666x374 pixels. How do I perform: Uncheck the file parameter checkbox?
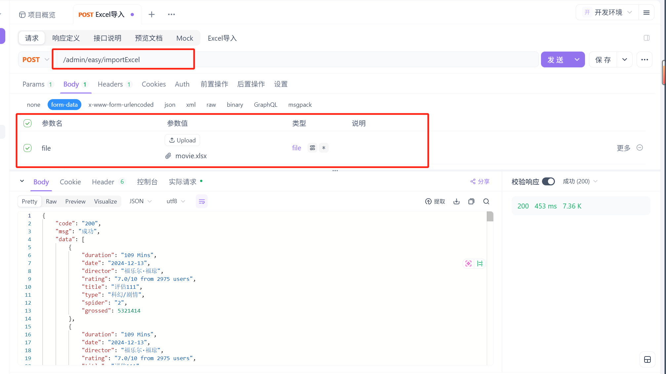[x=27, y=148]
